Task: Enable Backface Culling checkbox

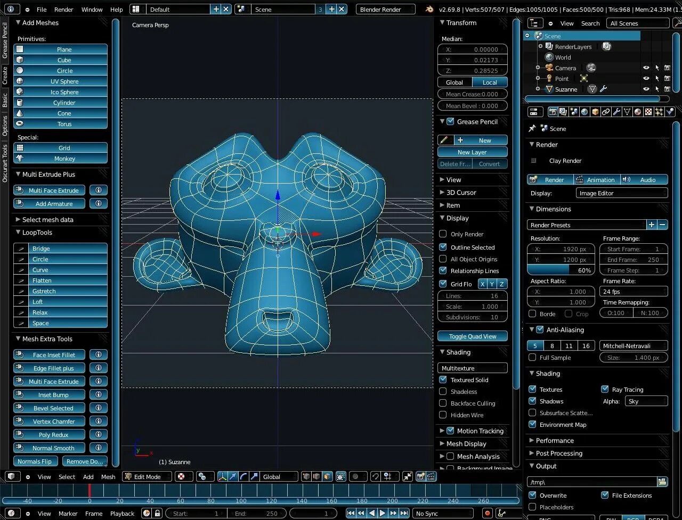Action: [443, 403]
